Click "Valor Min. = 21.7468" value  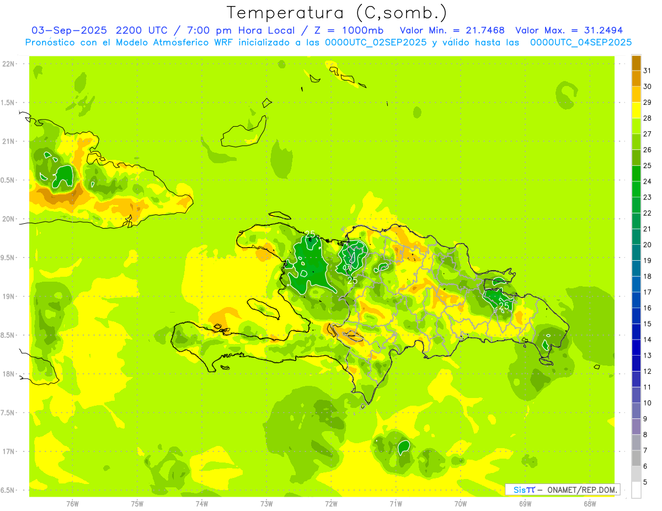[452, 30]
